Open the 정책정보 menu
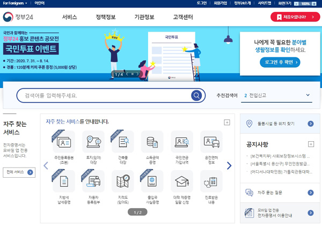Image resolution: width=322 pixels, height=226 pixels. pyautogui.click(x=106, y=17)
